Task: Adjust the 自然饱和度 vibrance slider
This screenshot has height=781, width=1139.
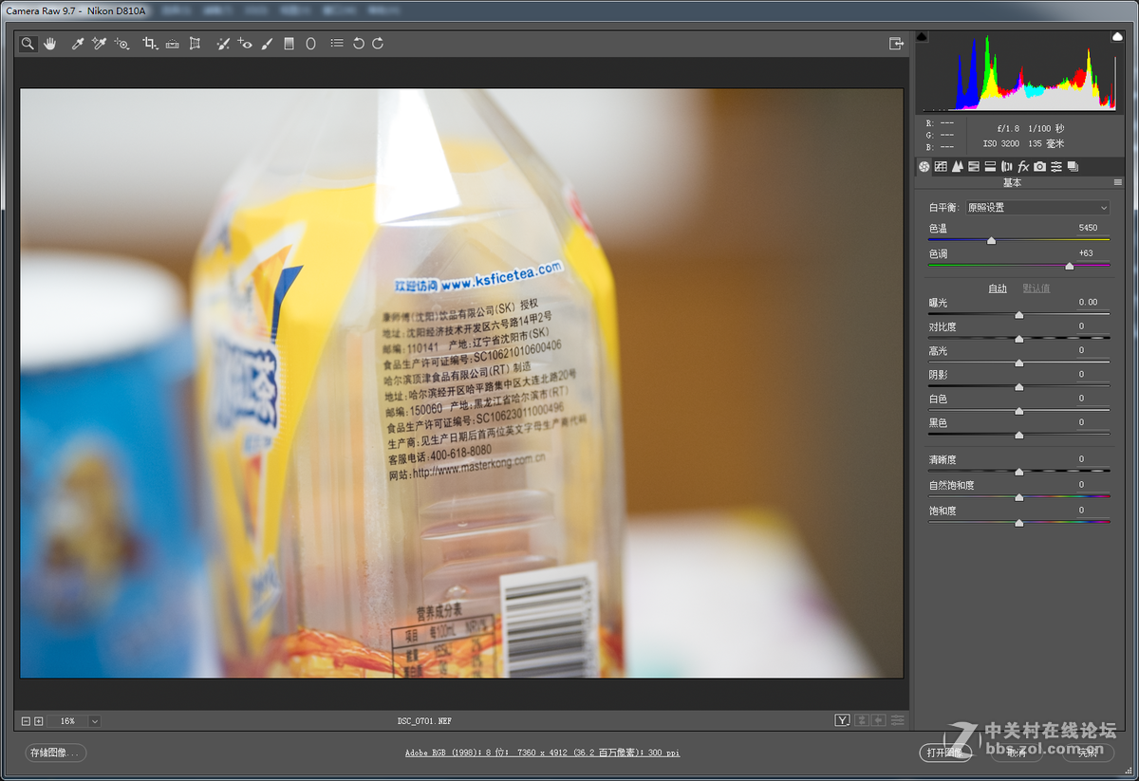Action: click(x=1019, y=497)
